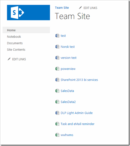Click EDIT LINKS text in the top navigation
Screen dimensions: 130x146
[90, 8]
